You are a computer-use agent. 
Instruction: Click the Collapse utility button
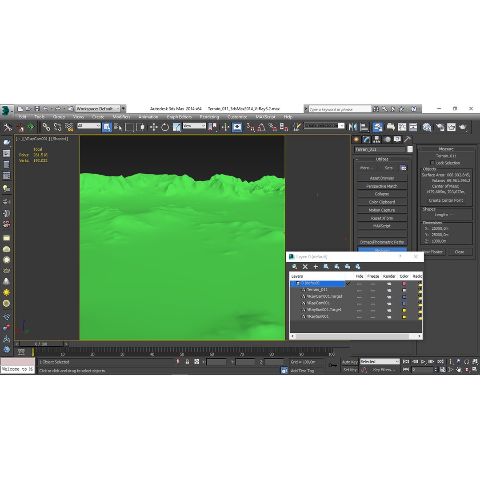pos(382,194)
